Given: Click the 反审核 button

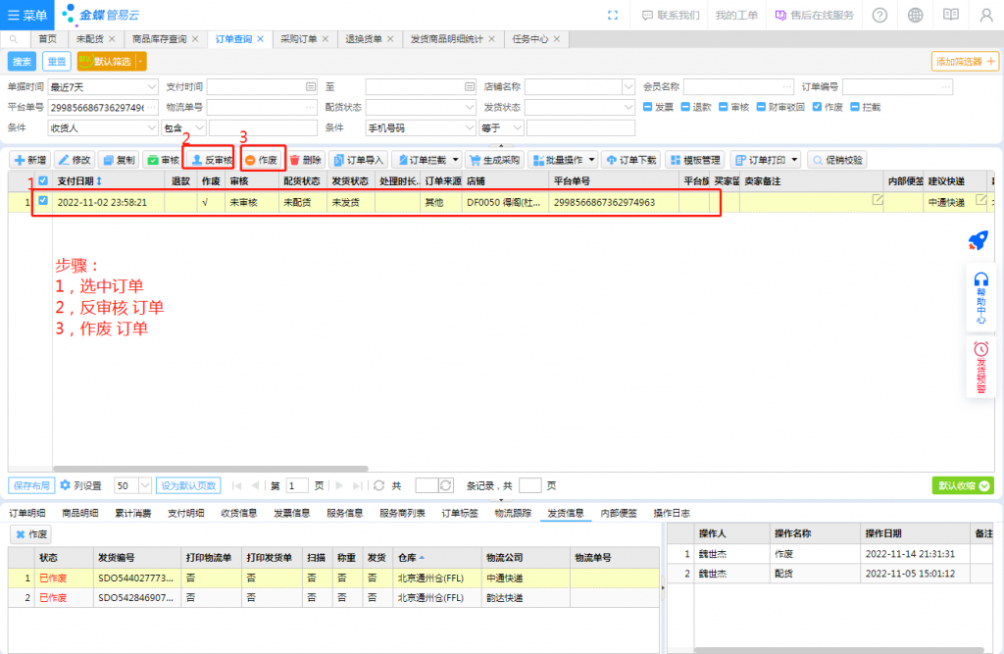Looking at the screenshot, I should pyautogui.click(x=211, y=160).
